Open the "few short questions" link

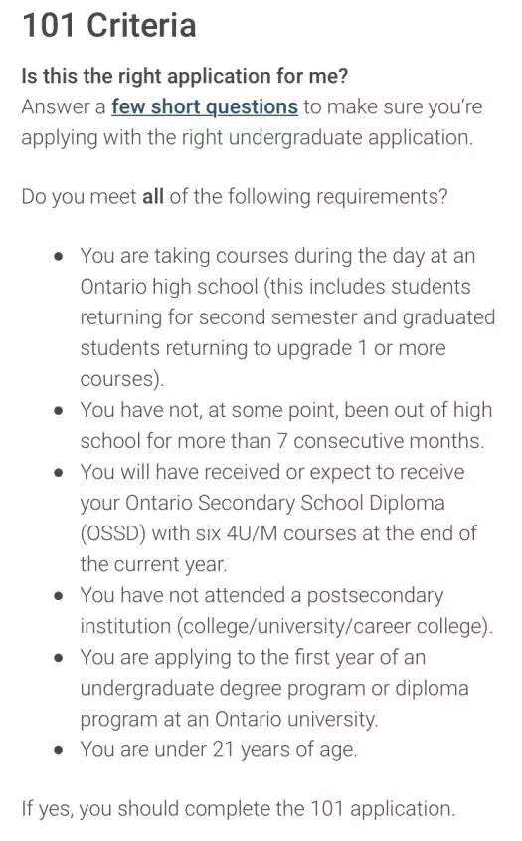click(204, 106)
